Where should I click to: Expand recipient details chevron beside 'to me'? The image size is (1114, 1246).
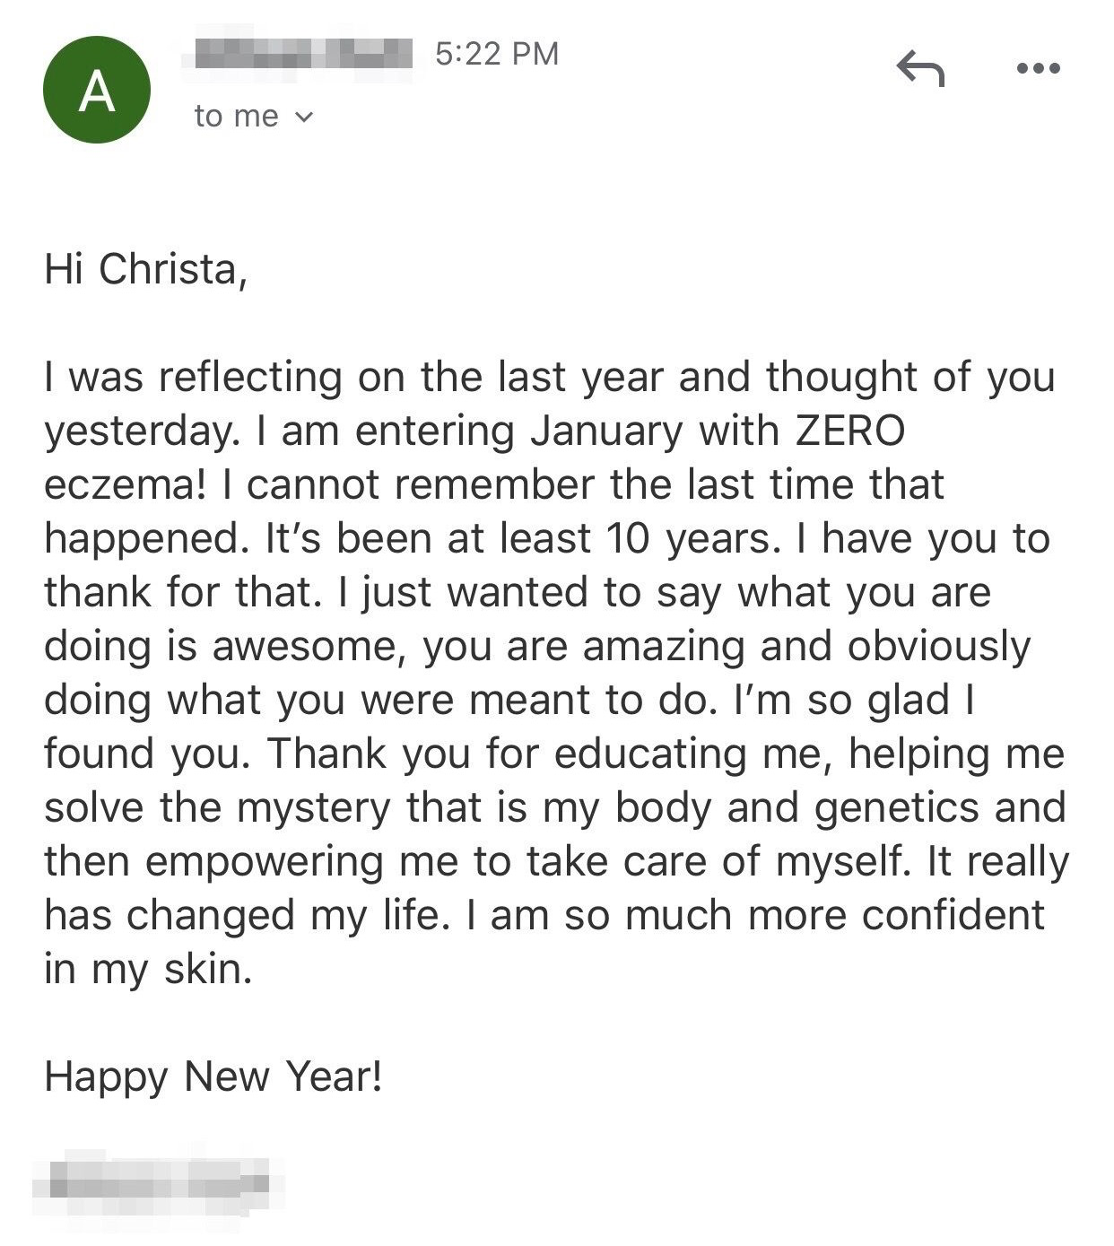click(305, 117)
